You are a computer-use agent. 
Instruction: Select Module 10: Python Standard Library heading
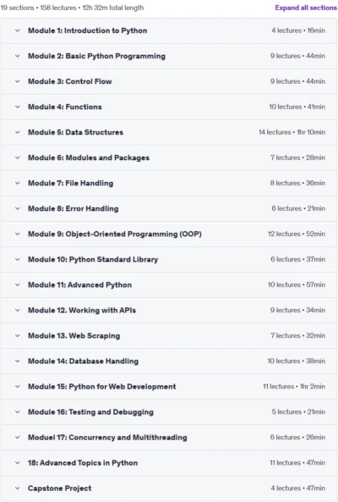coord(93,259)
